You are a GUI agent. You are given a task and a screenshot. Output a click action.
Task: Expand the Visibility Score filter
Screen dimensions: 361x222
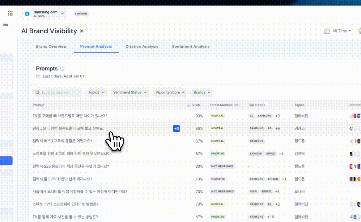click(170, 92)
